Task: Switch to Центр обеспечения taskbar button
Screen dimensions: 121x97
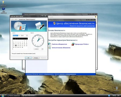Action: 29,96
